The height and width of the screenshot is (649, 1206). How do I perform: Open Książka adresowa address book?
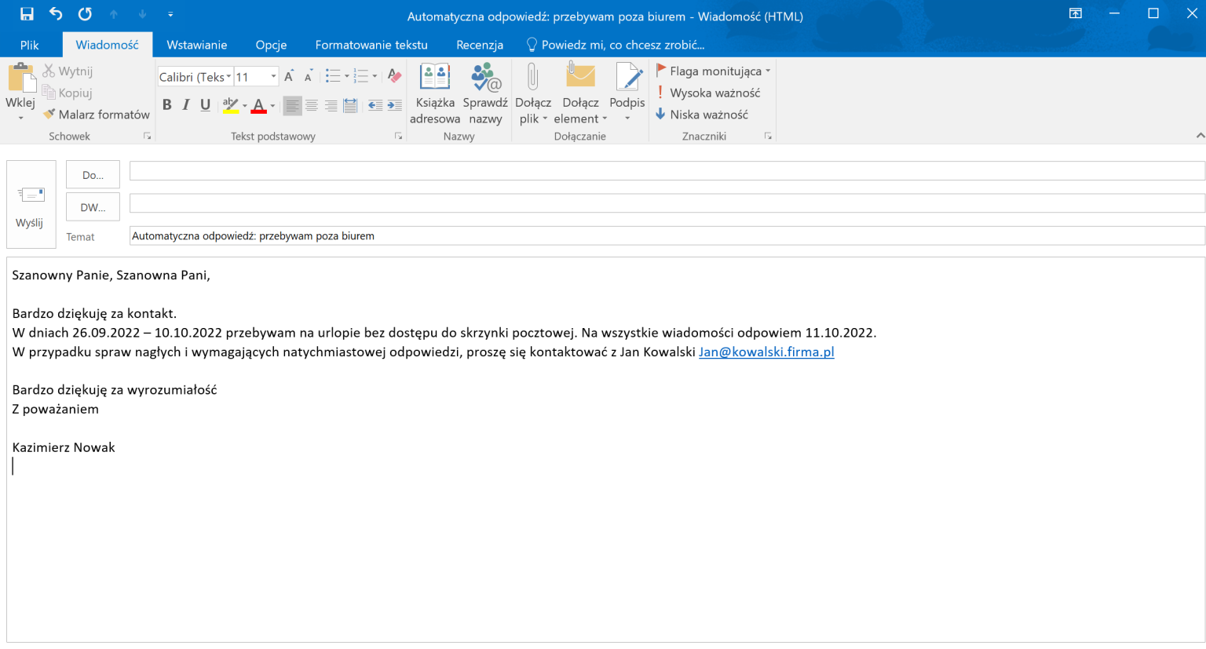(x=434, y=94)
